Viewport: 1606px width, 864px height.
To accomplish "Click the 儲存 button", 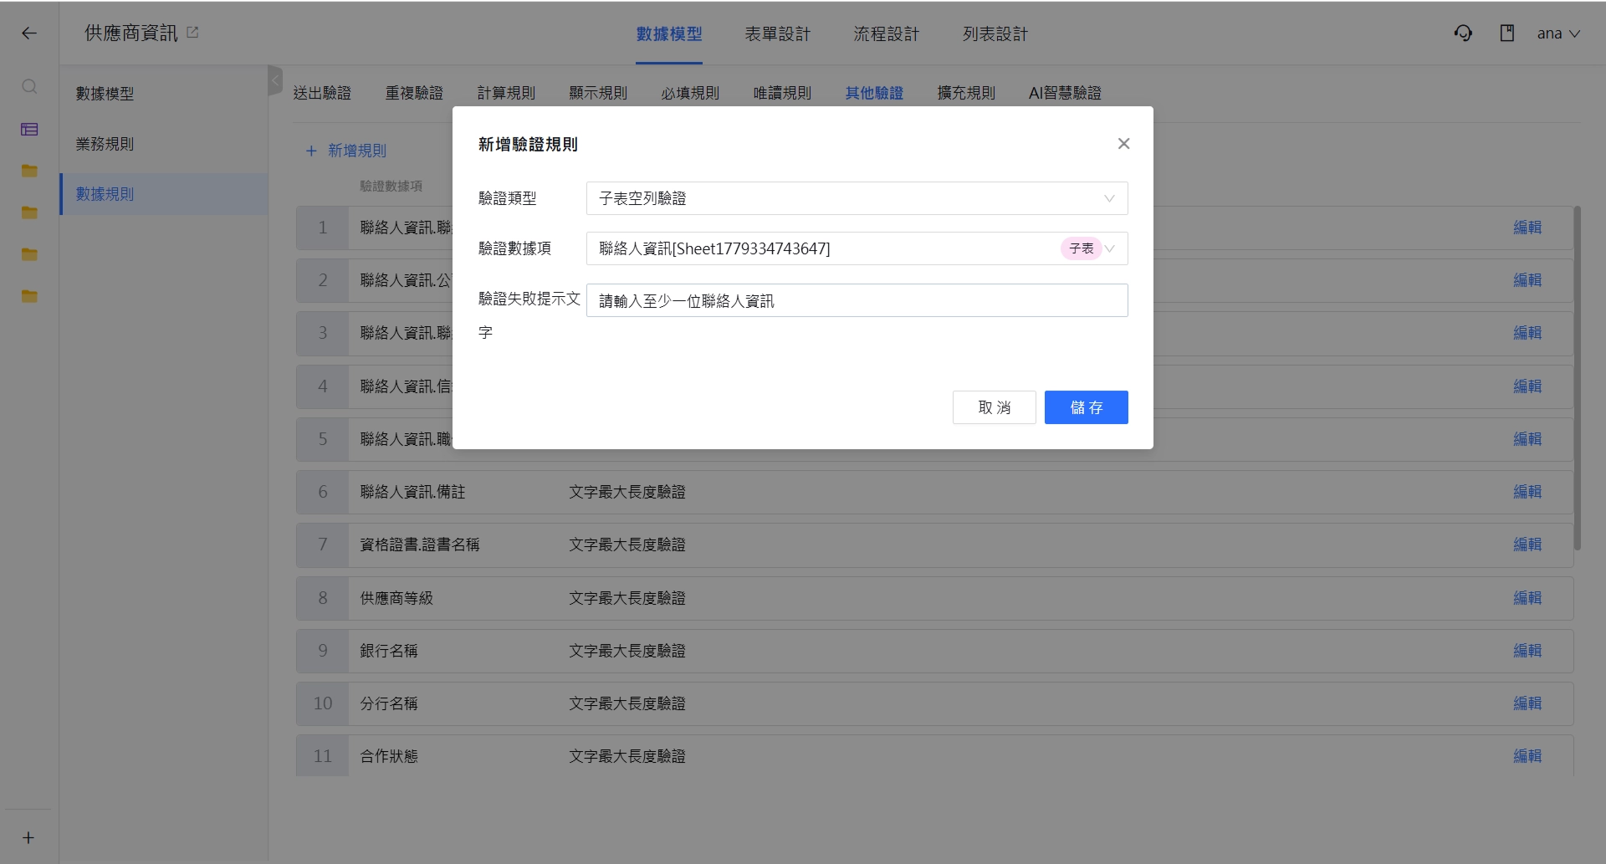I will (1087, 407).
